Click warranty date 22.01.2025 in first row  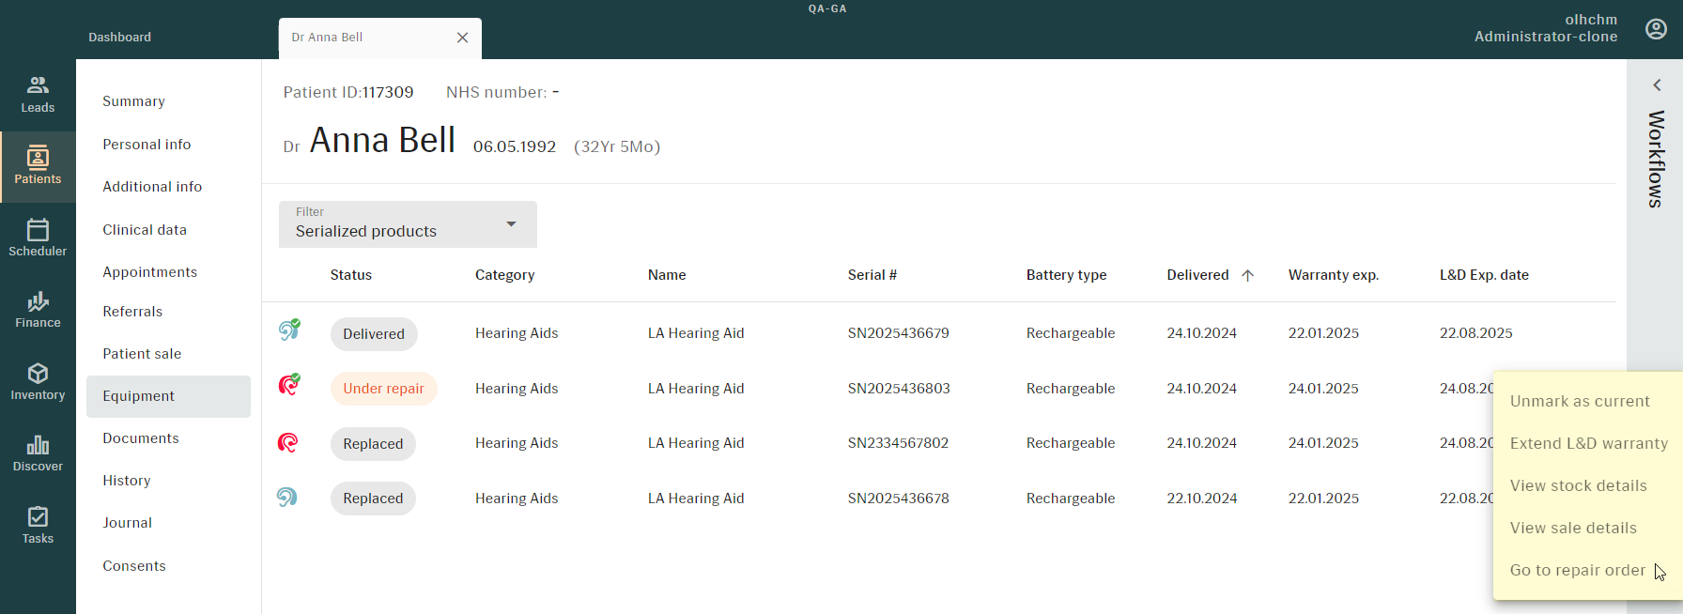pos(1323,333)
